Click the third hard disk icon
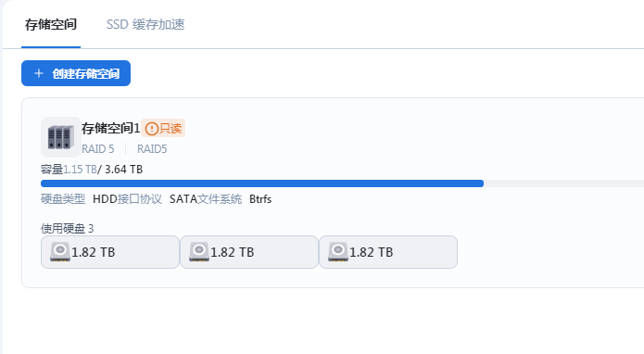 point(338,252)
